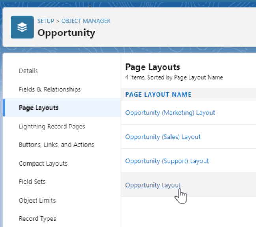Open Opportunity (Marketing) Layout link
The image size is (256, 227).
coord(170,113)
